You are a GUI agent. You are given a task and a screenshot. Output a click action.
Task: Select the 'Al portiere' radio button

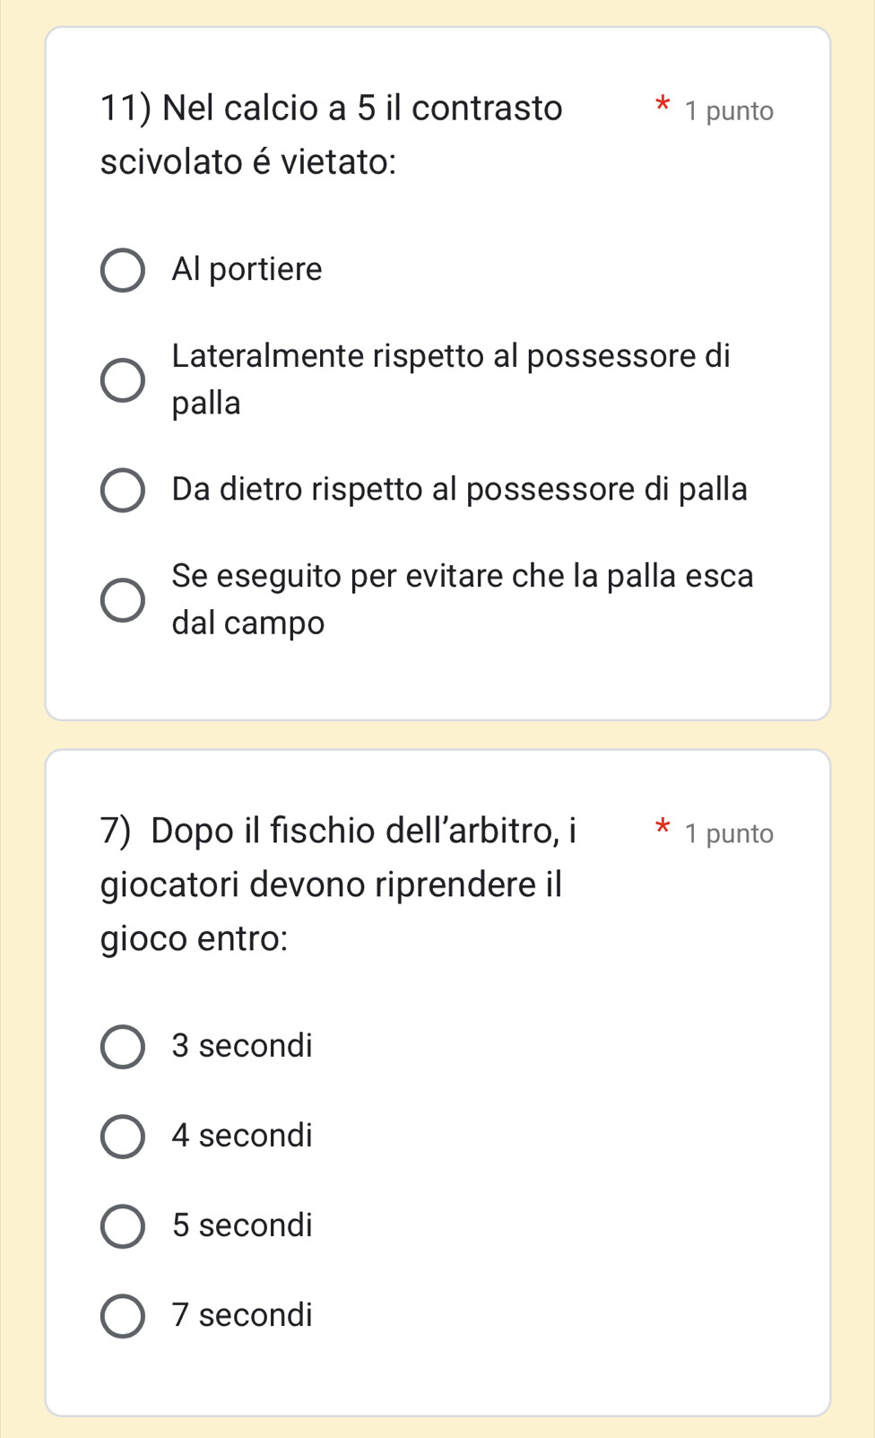click(x=122, y=271)
